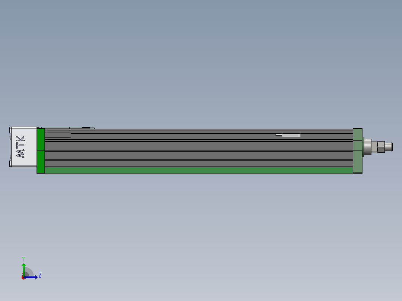Screen dimensions: 402x301
Task: Select the bright green motor mounting flange
Action: point(41,151)
